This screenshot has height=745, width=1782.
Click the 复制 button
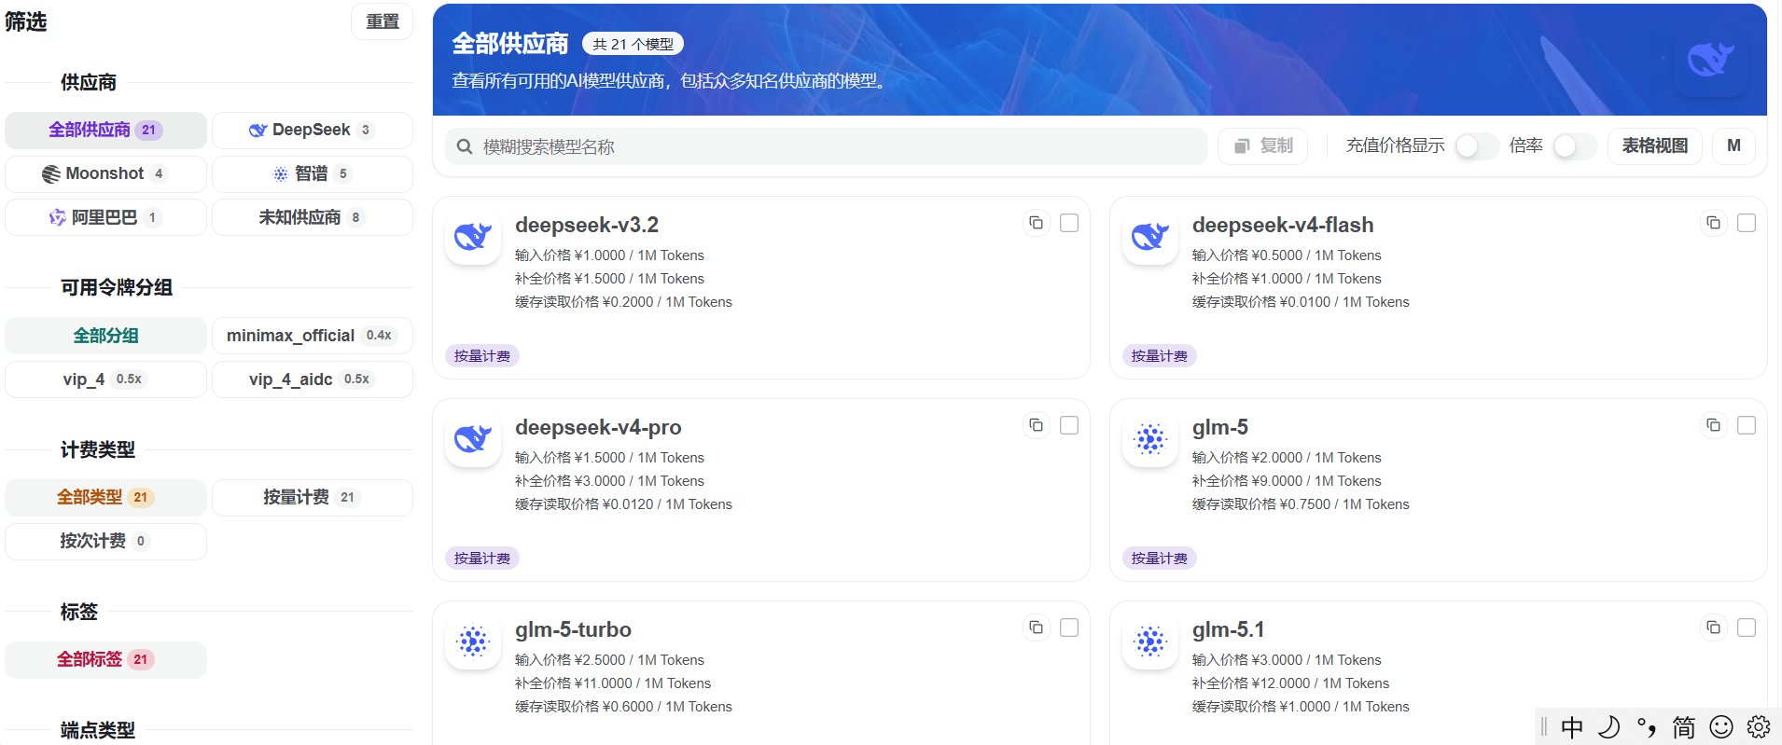tap(1263, 146)
